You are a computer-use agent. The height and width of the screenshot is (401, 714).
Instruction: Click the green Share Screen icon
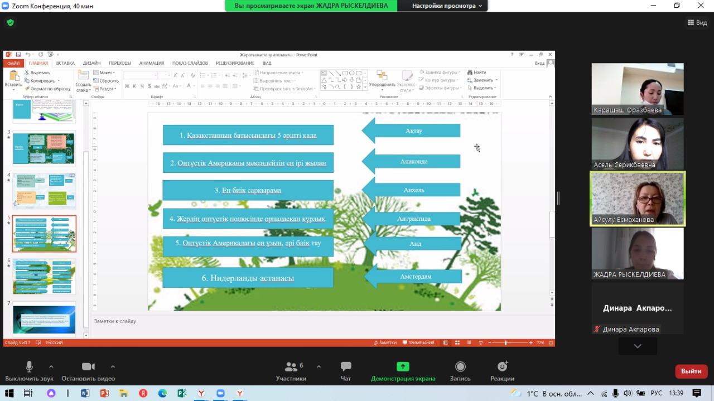(x=403, y=366)
